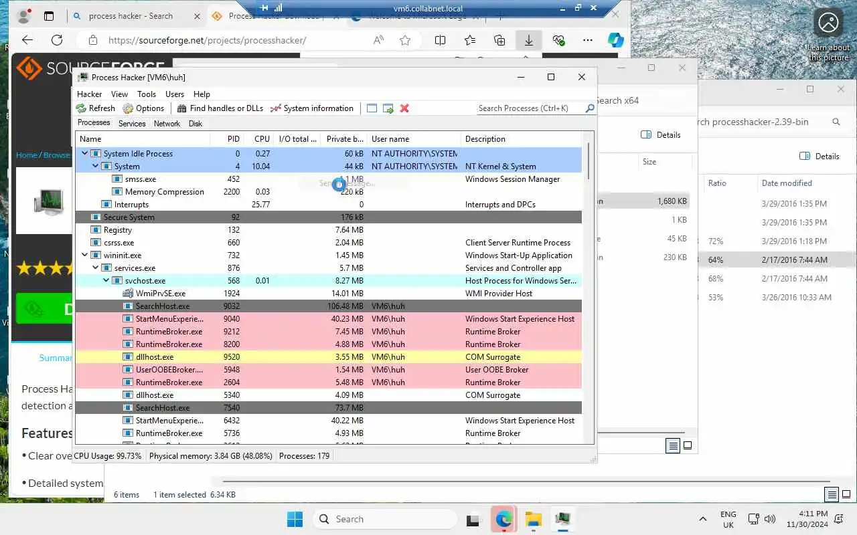Viewport: 857px width, 535px height.
Task: Click the search magnifier in Process Hacker
Action: [590, 108]
